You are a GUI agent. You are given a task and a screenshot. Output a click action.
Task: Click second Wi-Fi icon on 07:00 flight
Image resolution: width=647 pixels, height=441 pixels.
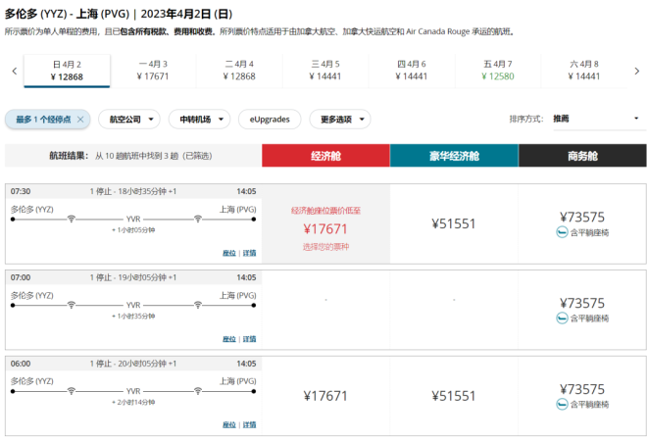[x=197, y=303]
